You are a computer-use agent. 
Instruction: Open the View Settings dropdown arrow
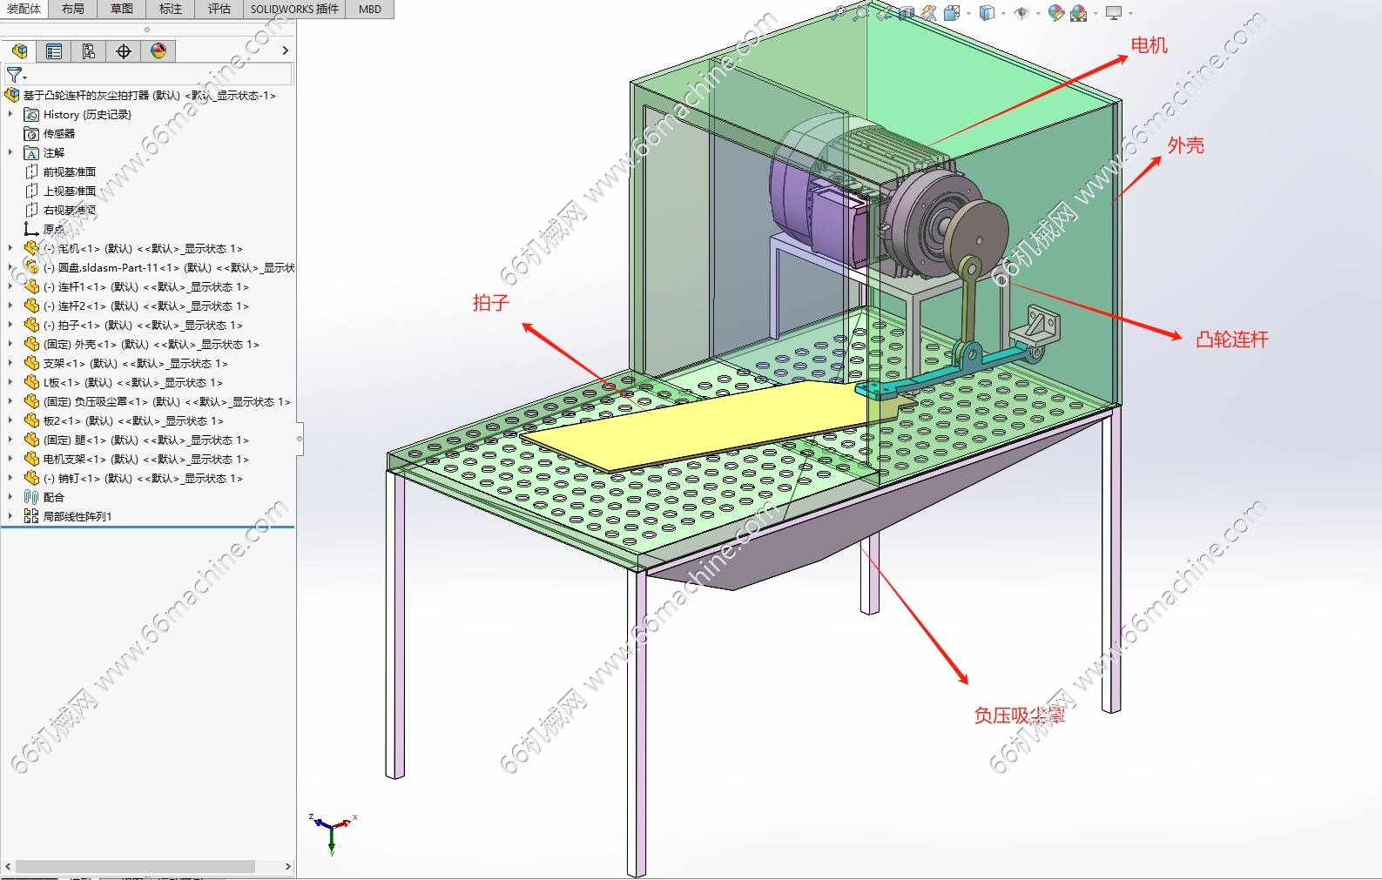[x=1130, y=13]
